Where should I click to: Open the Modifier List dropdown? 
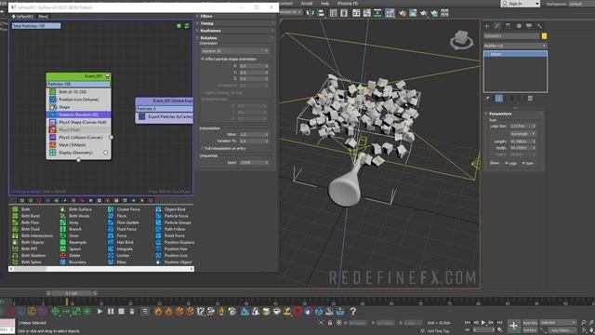(x=515, y=46)
